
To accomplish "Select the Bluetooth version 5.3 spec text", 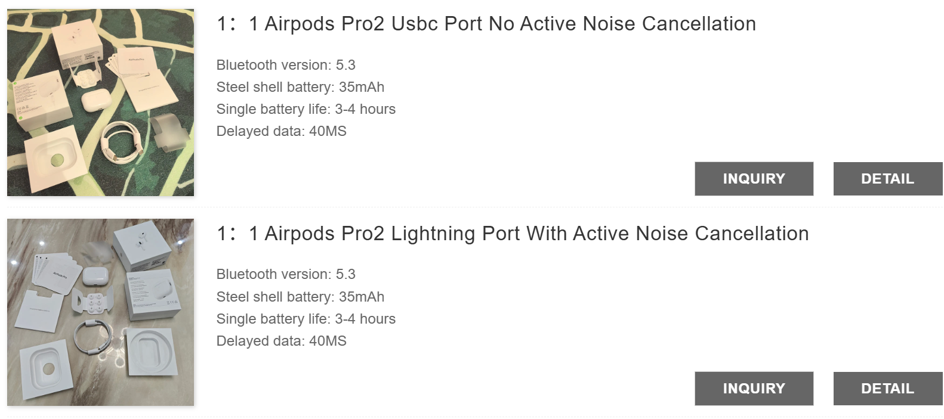I will coord(286,65).
